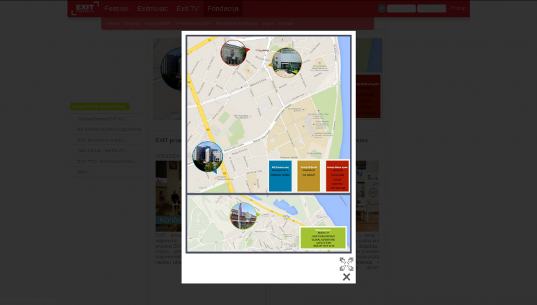This screenshot has height=305, width=537.
Task: Open the Festival menu item
Action: (x=116, y=9)
